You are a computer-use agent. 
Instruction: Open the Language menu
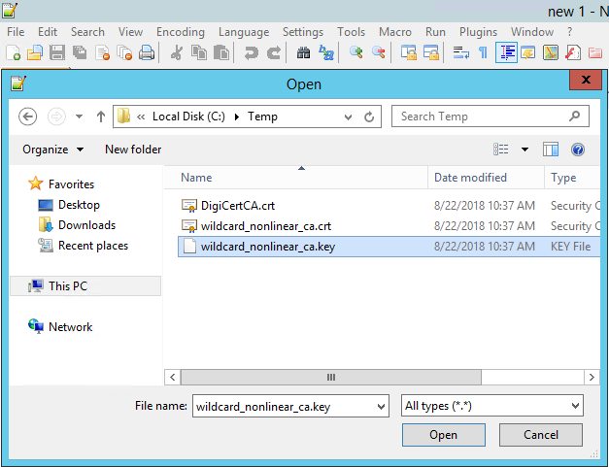[244, 32]
